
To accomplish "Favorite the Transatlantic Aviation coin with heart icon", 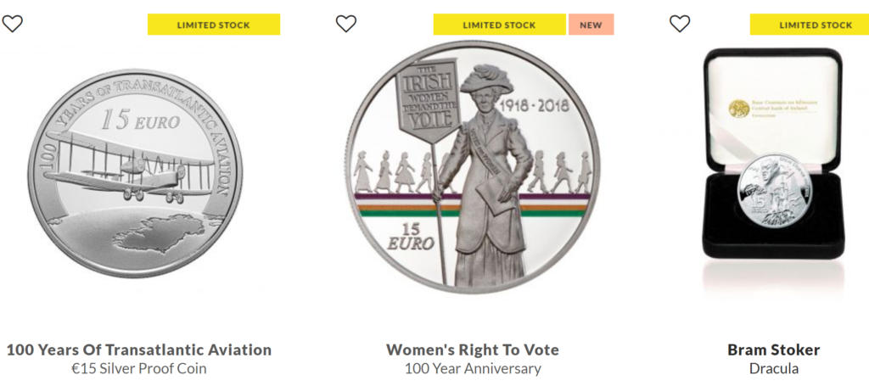I will (12, 24).
